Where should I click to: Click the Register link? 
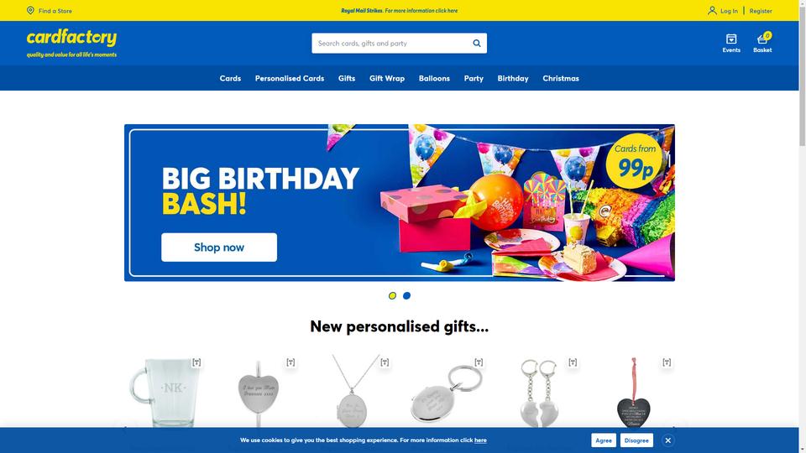point(761,11)
